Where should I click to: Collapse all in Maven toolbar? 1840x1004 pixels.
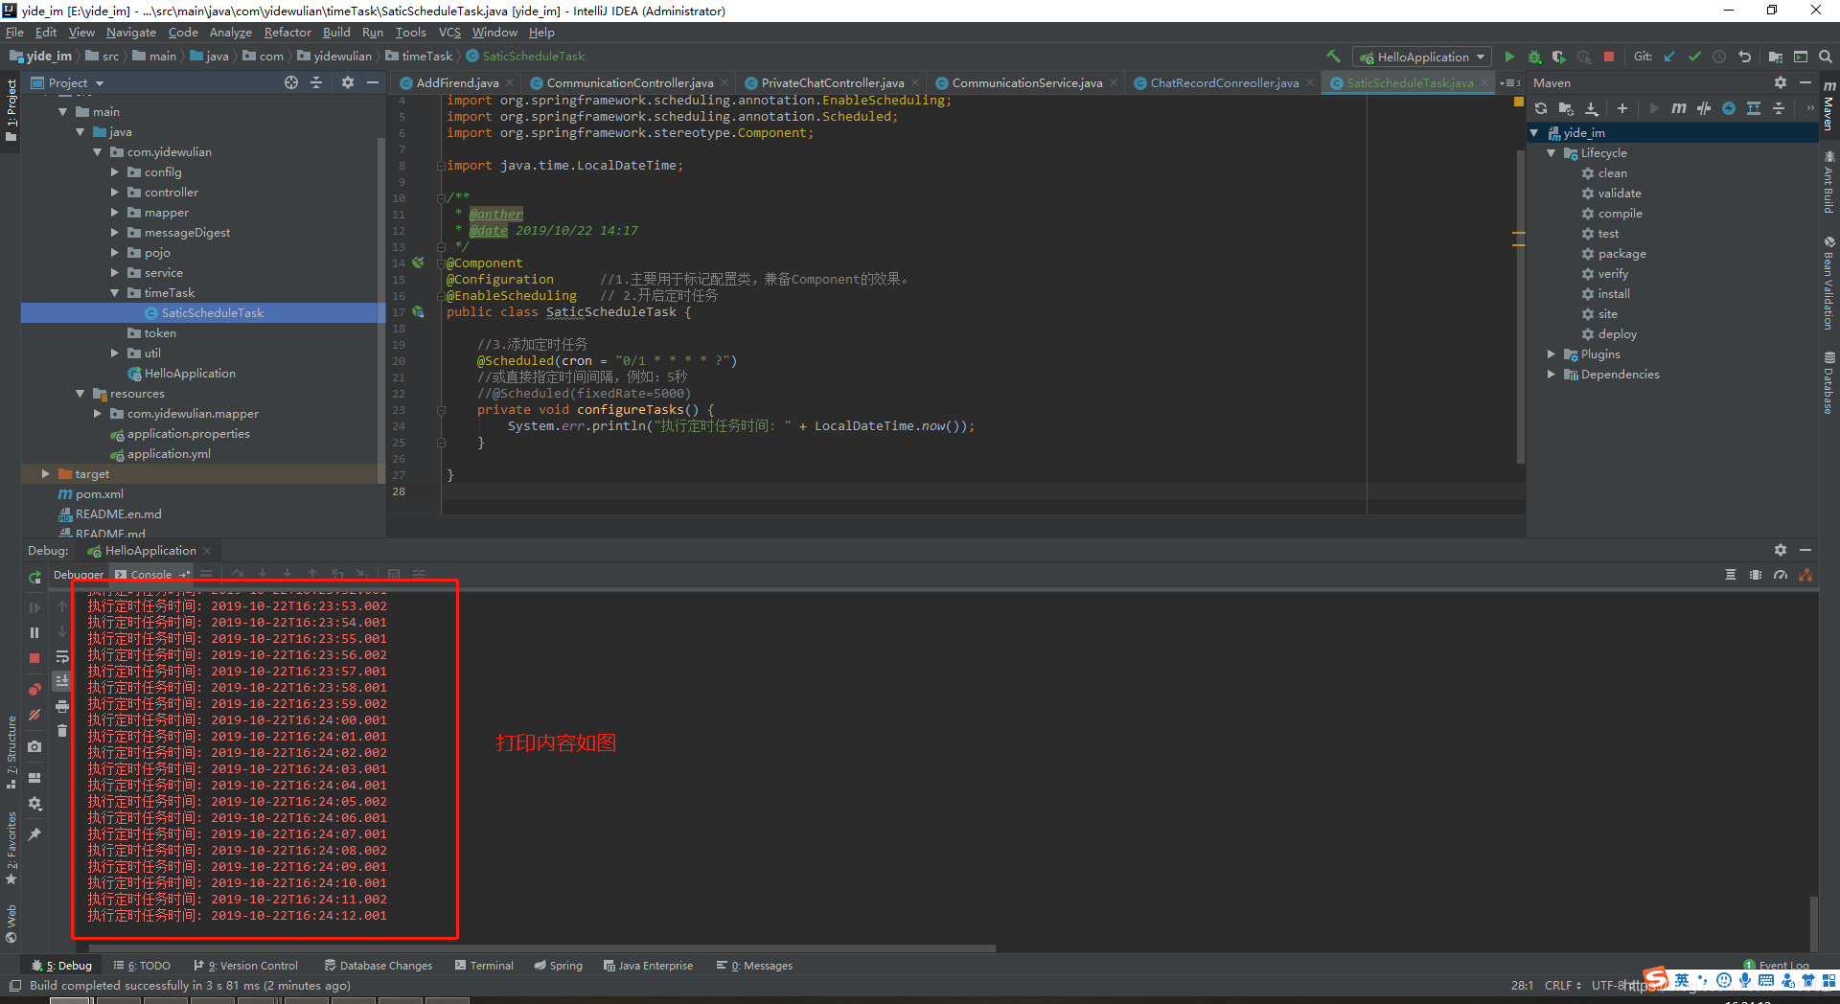[1779, 108]
